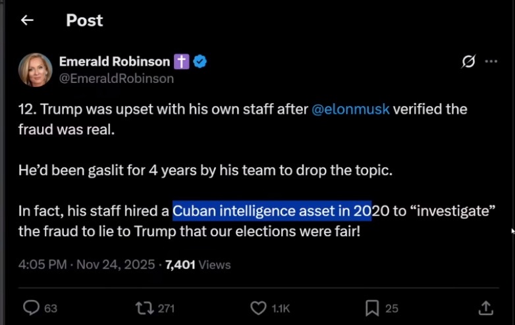
Task: Bookmark this post with the bookmark icon
Action: (x=372, y=307)
